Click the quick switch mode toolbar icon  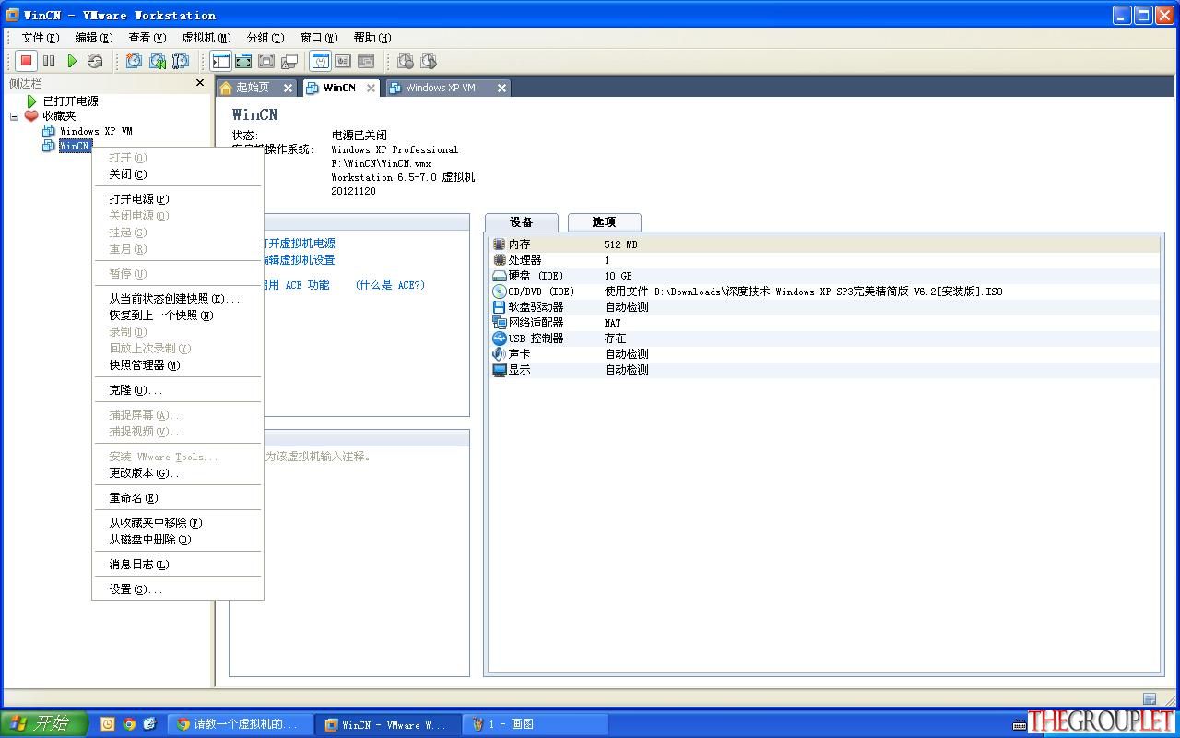point(243,61)
